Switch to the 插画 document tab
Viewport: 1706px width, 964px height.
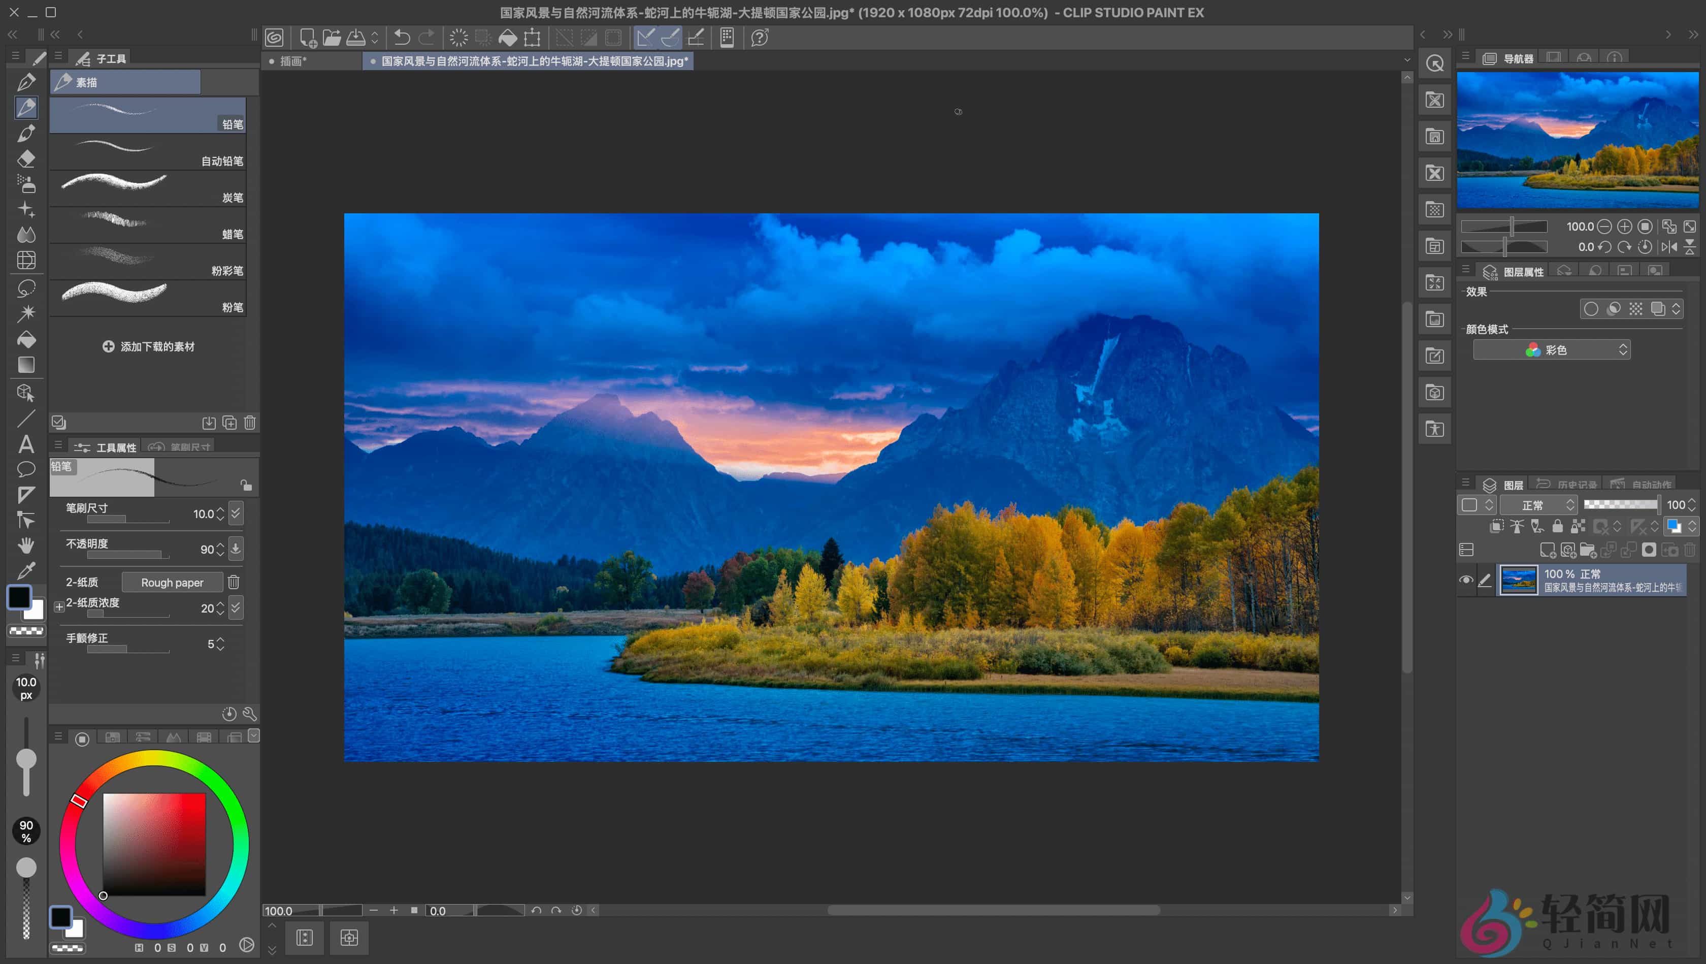[293, 61]
